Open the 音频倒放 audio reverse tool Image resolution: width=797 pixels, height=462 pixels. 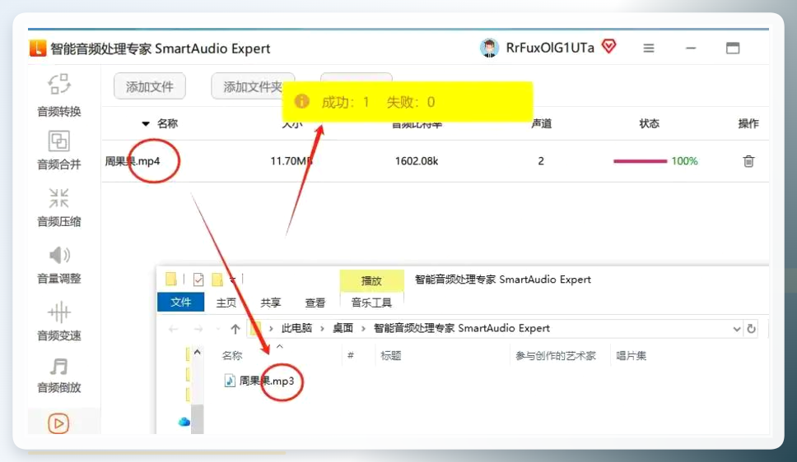pos(59,375)
